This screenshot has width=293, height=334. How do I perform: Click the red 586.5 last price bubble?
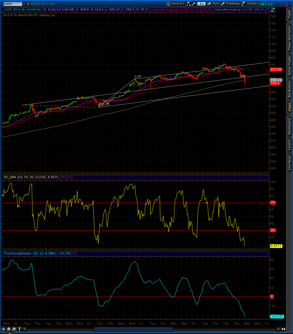(x=275, y=83)
